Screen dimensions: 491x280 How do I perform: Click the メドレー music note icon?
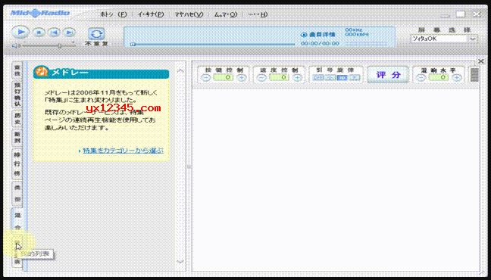point(41,72)
